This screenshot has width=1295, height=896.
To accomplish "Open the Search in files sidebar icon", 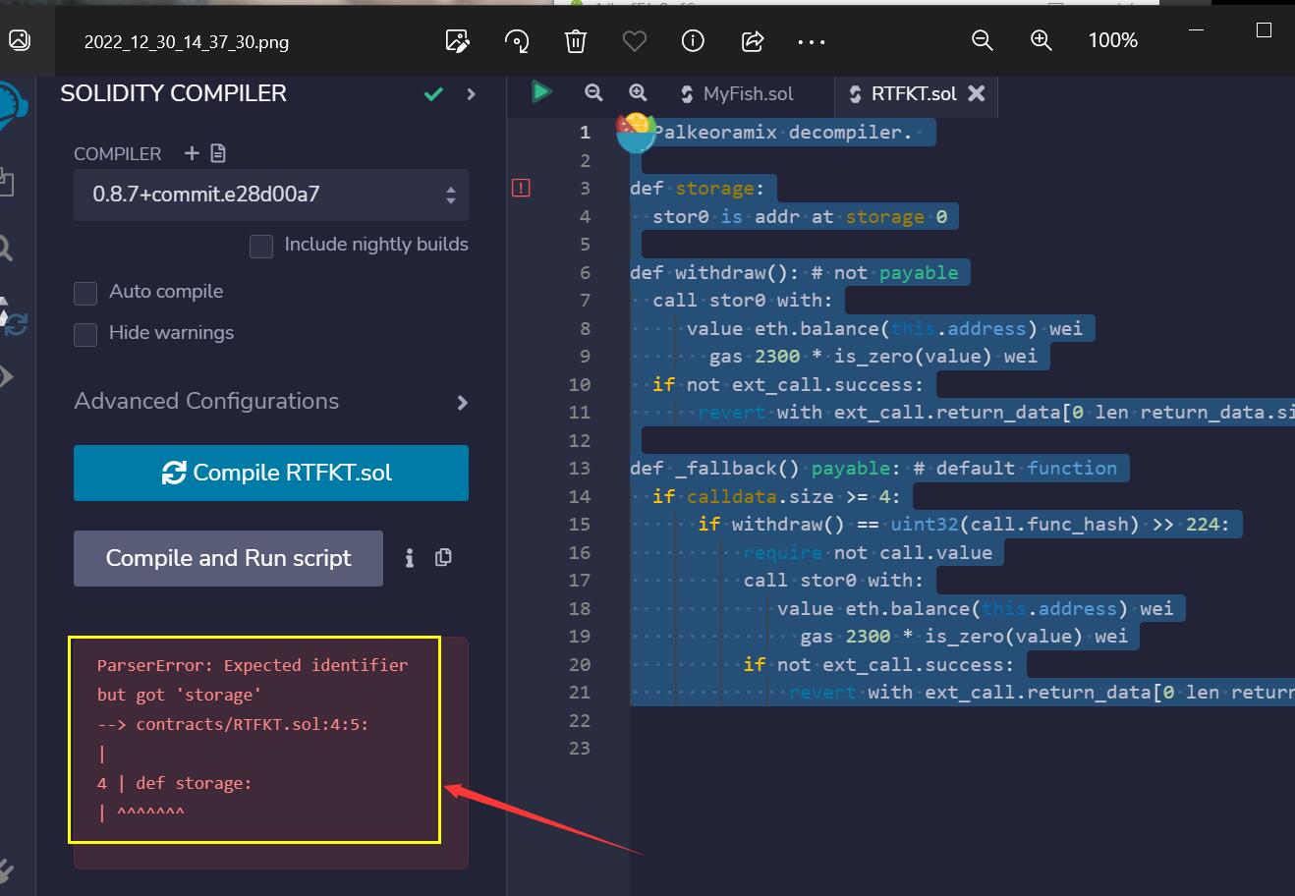I will tap(6, 248).
